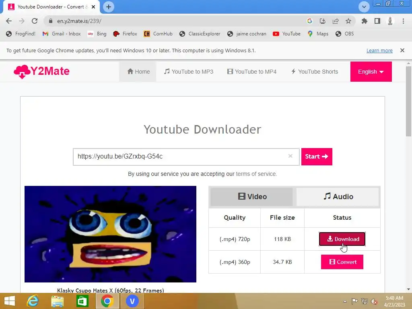Close the Youtube Downloader tab

[x=93, y=7]
